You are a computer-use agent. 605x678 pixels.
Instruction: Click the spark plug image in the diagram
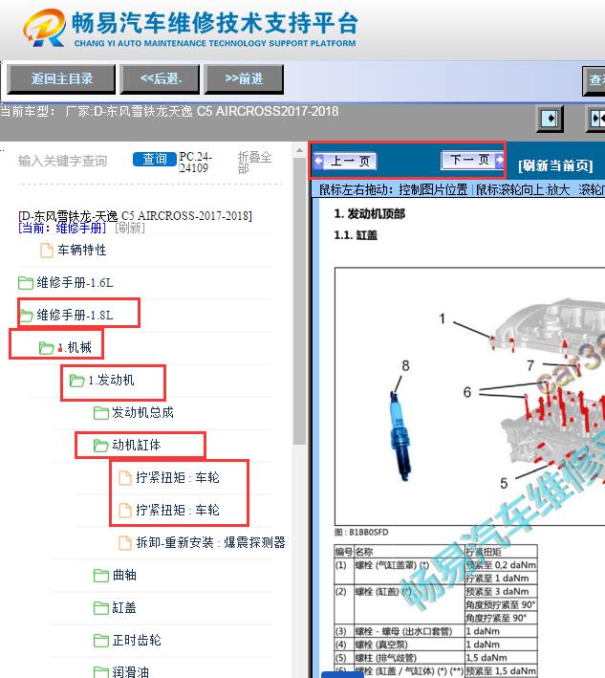click(x=400, y=434)
